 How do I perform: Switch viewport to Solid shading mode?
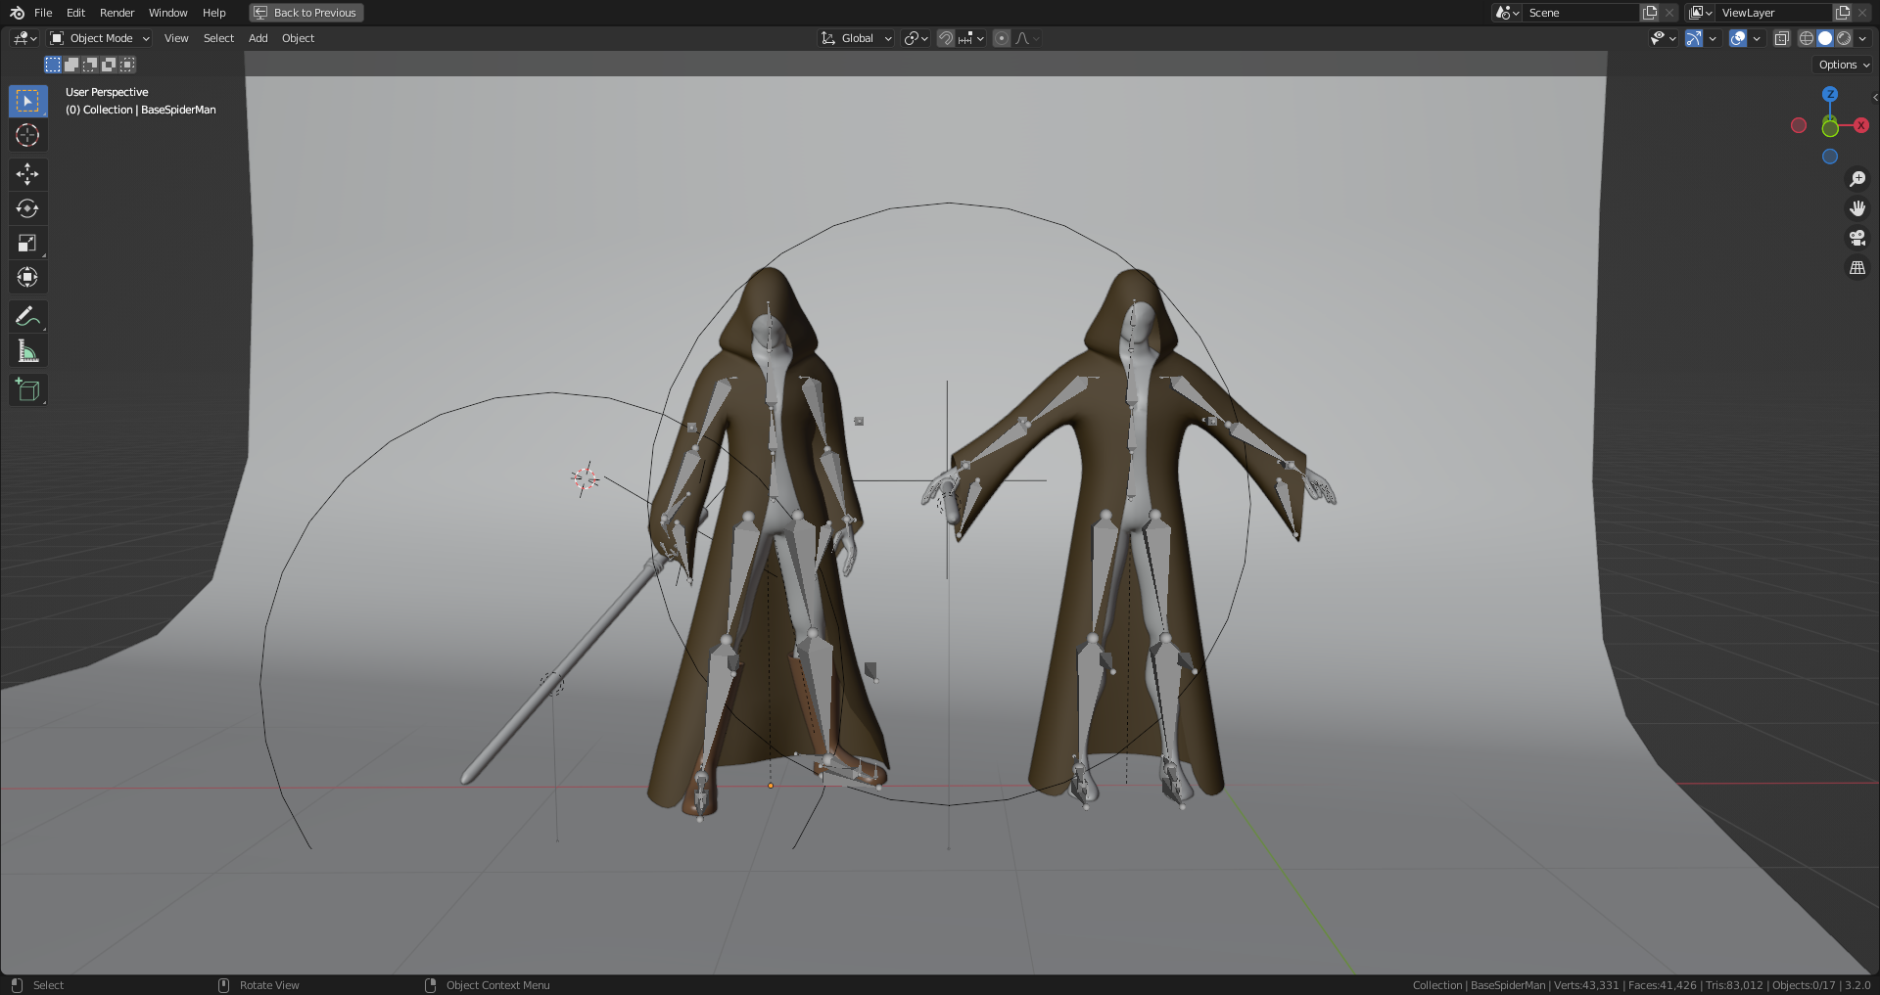[1825, 38]
